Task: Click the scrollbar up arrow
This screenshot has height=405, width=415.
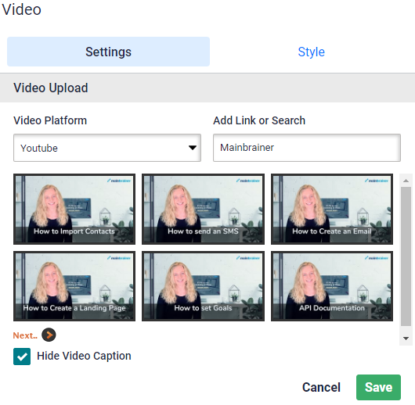Action: 406,181
